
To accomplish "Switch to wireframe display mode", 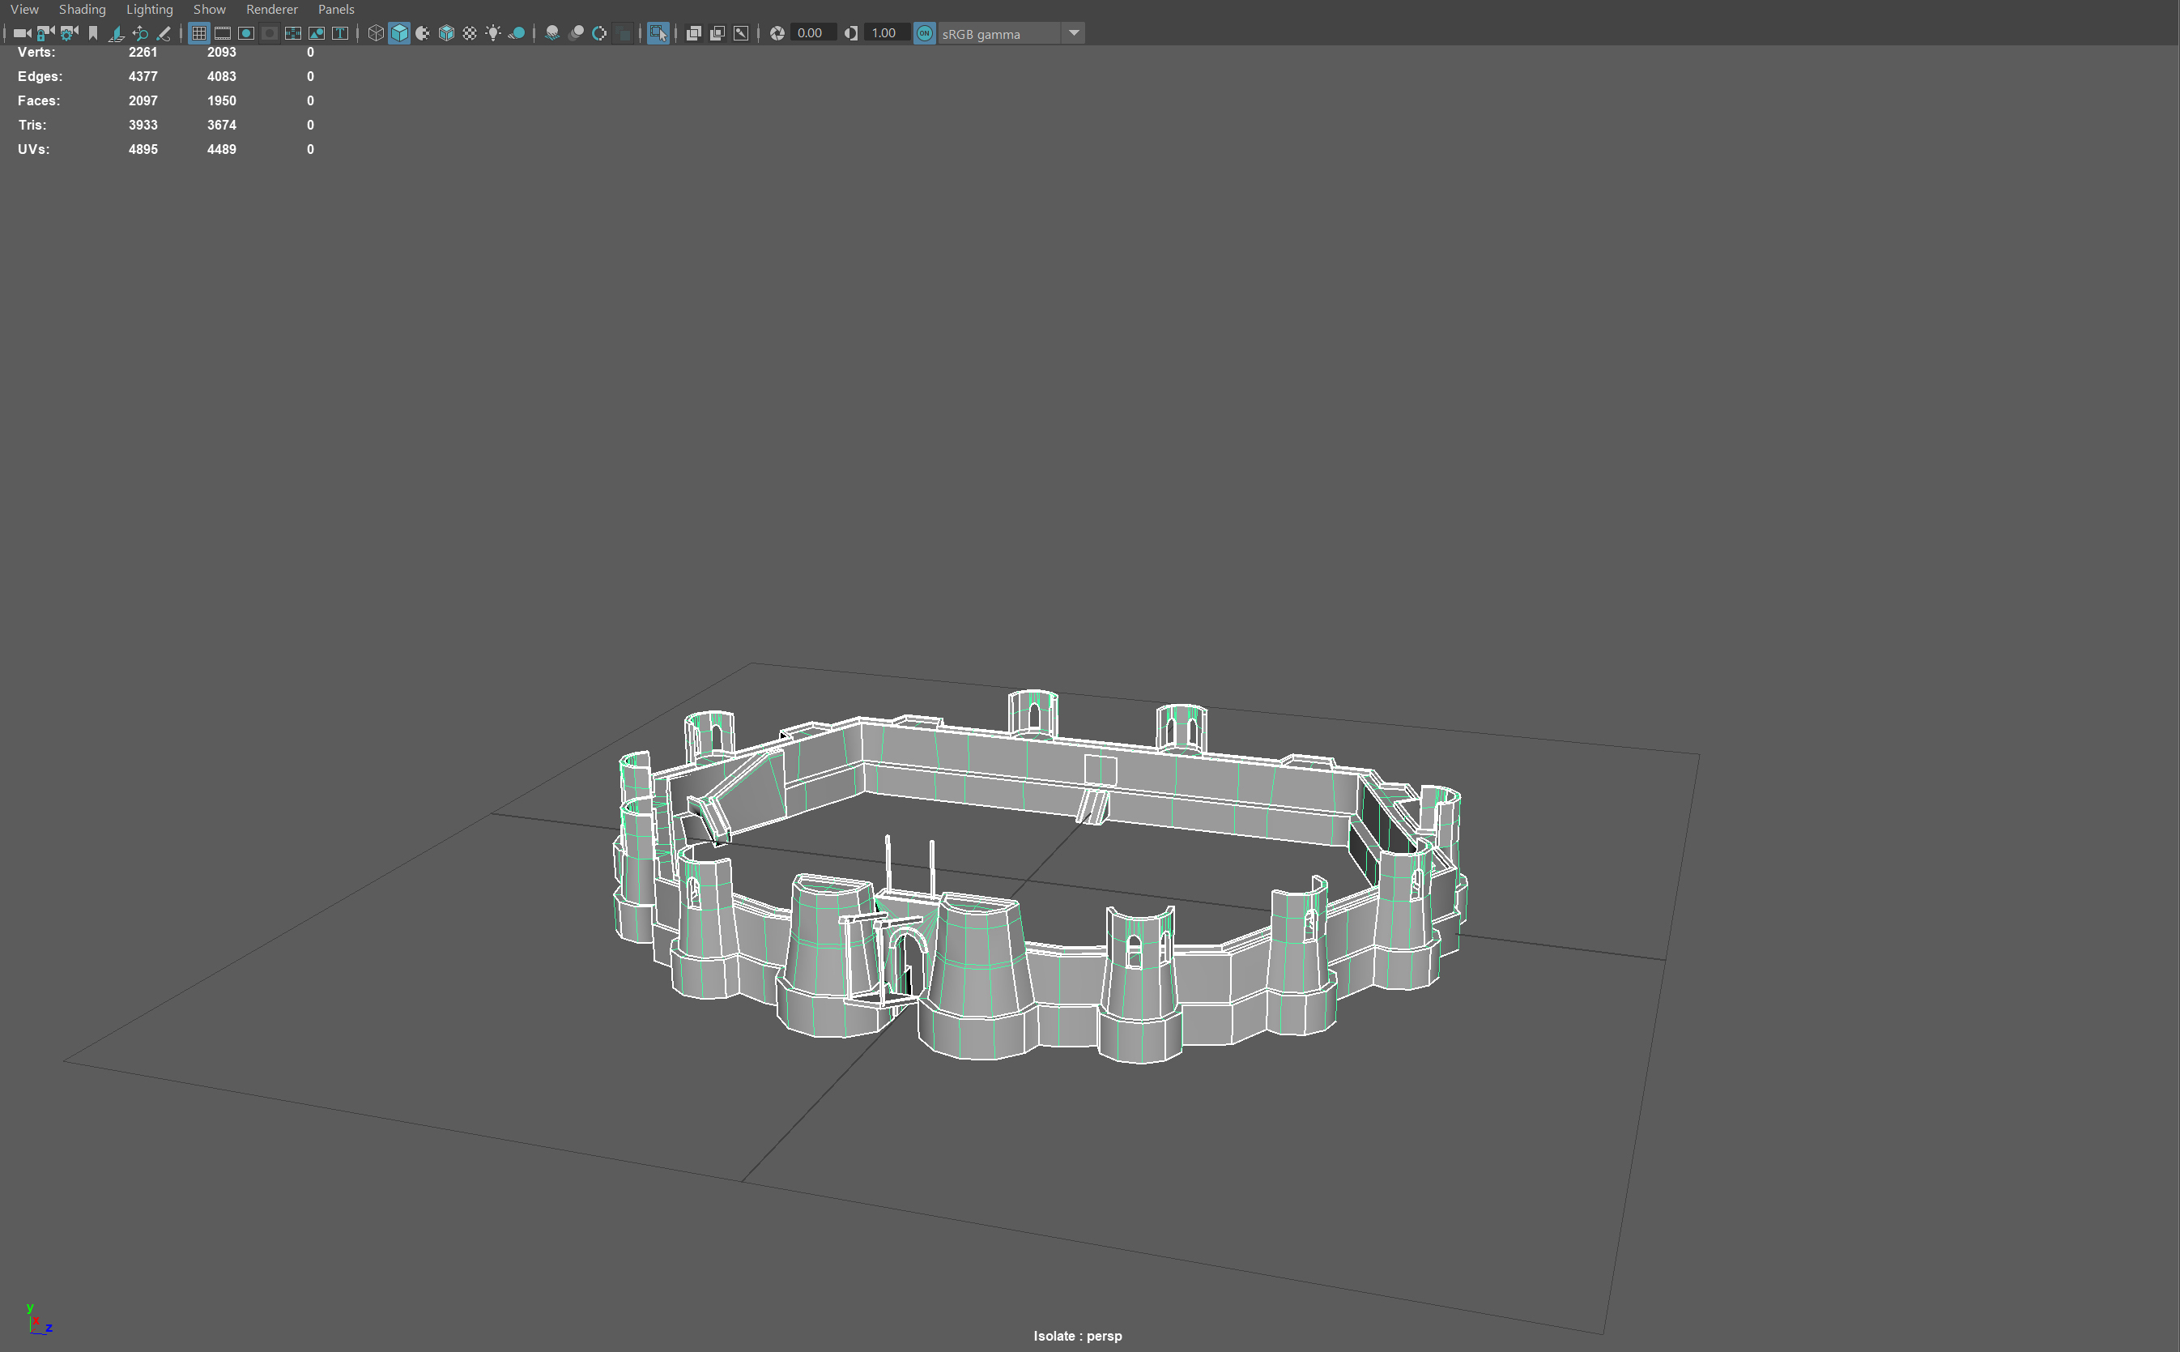I will 377,33.
